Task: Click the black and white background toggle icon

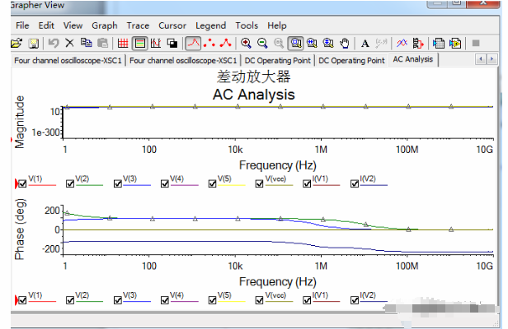Action: pos(172,43)
